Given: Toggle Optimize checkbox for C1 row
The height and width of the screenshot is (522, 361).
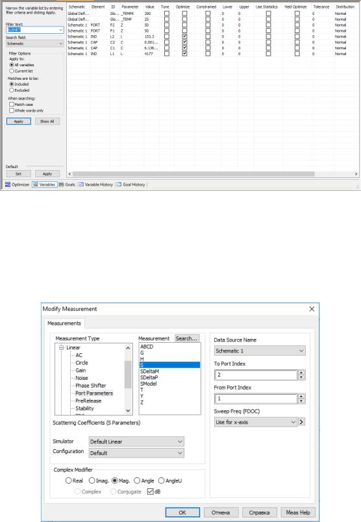Looking at the screenshot, I should (x=184, y=48).
